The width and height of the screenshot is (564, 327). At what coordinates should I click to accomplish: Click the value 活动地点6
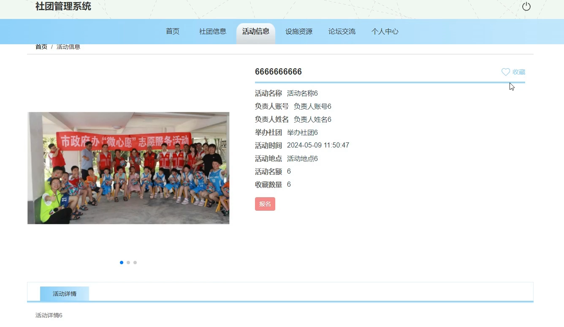click(302, 158)
